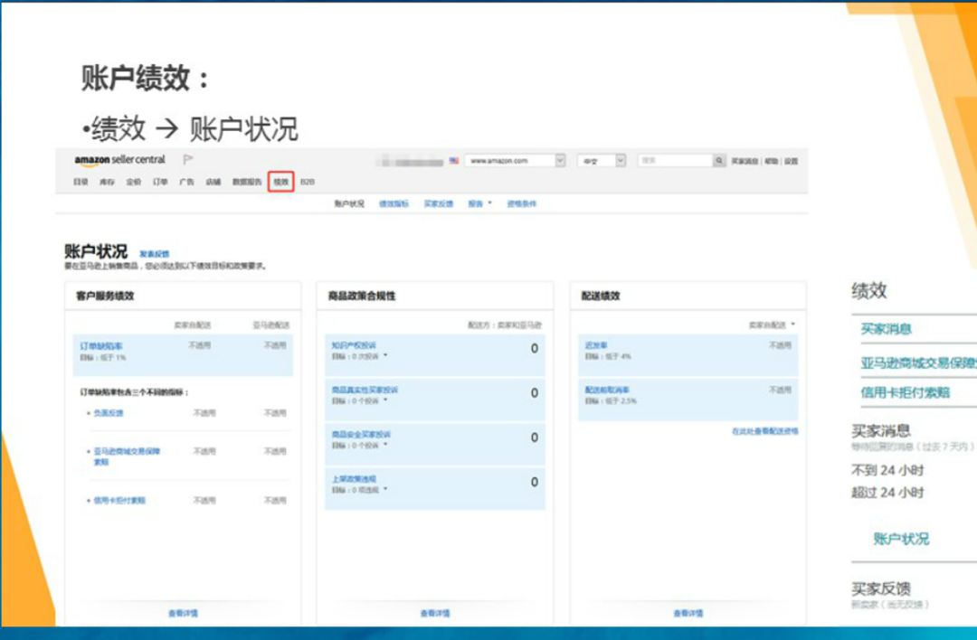Open the 库存 menu
Screen dimensions: 977x640
point(107,182)
